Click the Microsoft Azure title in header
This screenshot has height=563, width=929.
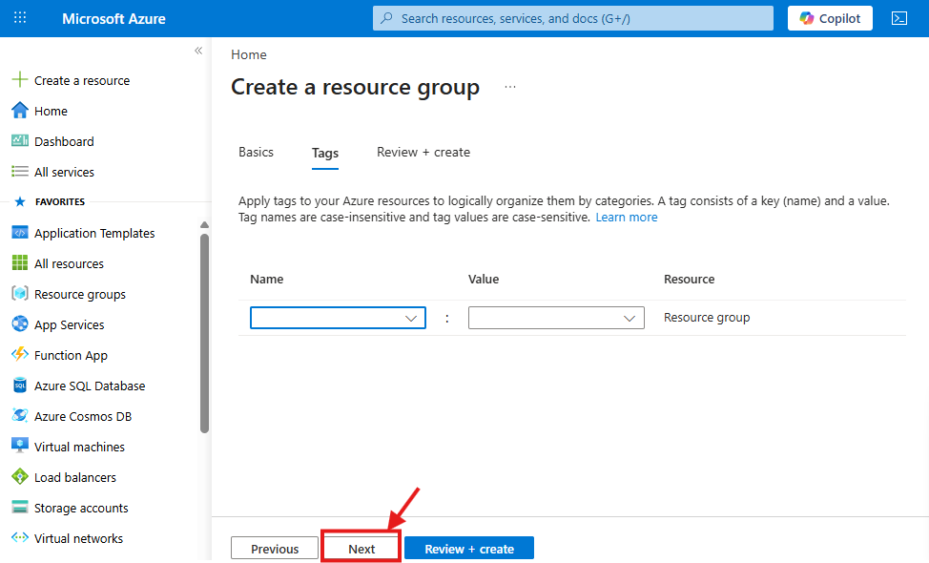pos(114,18)
